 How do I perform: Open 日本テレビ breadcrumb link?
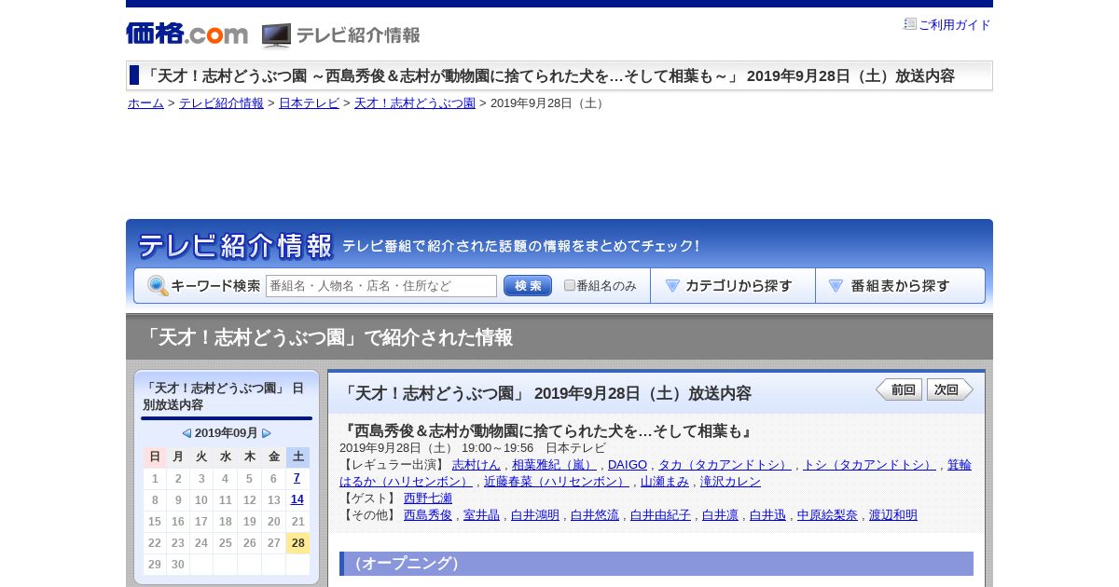309,103
